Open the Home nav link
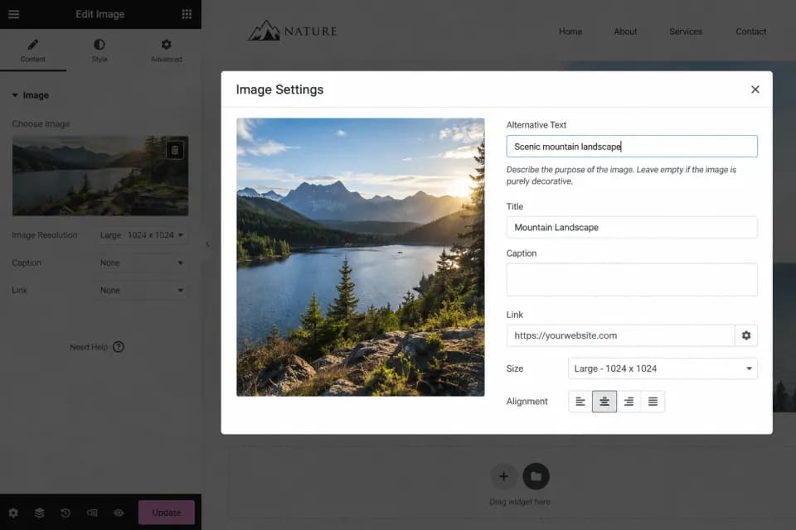The width and height of the screenshot is (796, 530). [570, 31]
